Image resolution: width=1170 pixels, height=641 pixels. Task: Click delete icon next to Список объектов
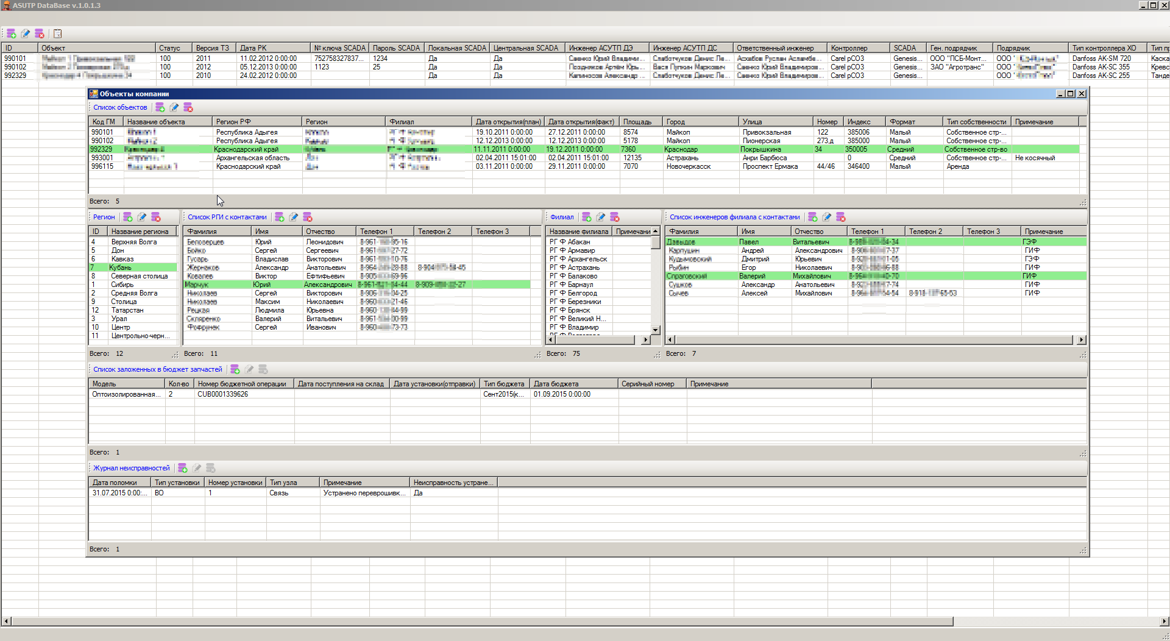(188, 107)
